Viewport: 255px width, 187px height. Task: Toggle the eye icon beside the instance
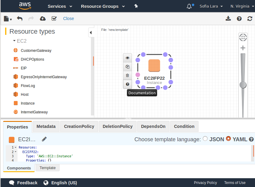pos(127,58)
